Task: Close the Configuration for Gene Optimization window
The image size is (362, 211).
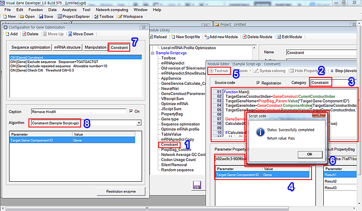Action: click(144, 27)
